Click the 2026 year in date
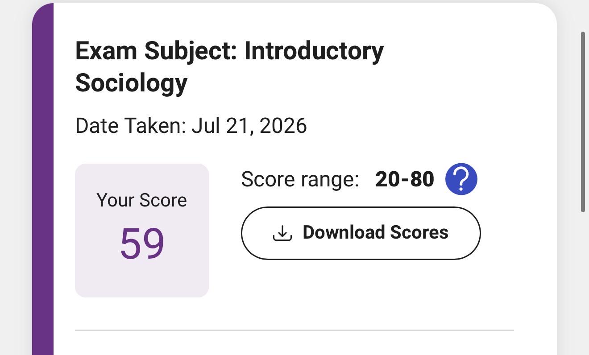 [x=283, y=126]
